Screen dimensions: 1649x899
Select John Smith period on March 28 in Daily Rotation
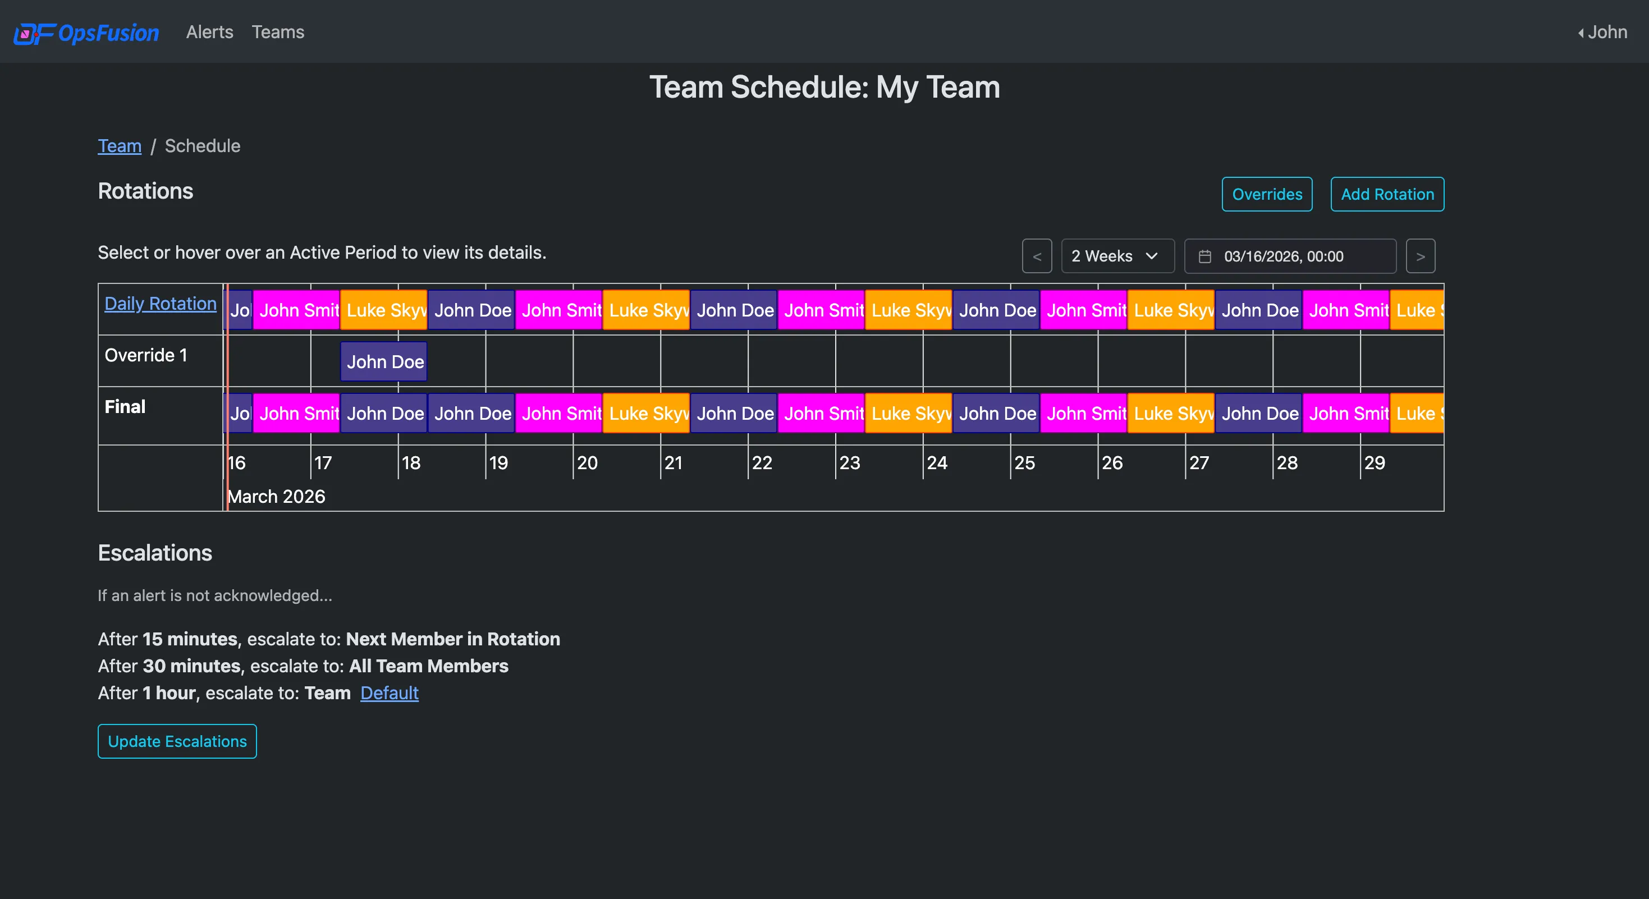[x=1346, y=310]
